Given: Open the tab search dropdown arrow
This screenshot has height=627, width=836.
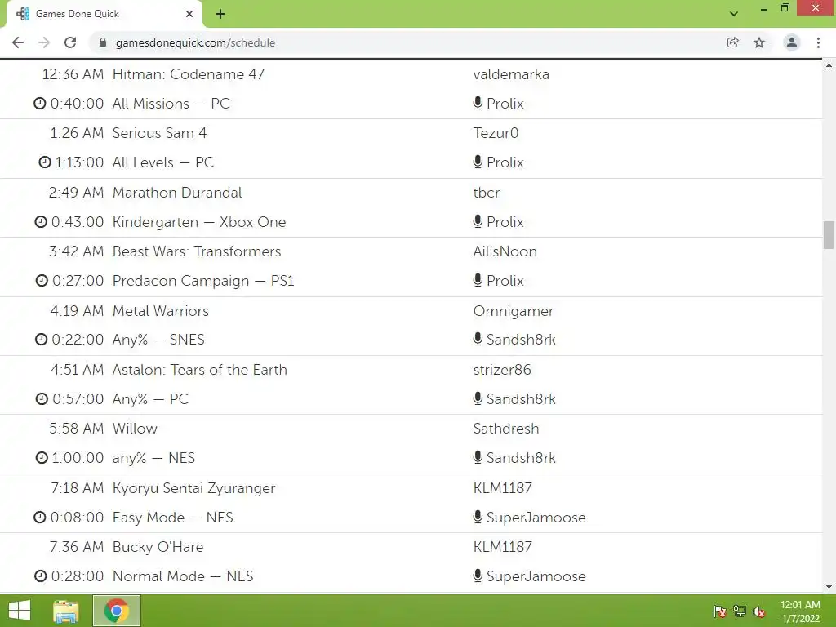Looking at the screenshot, I should (x=734, y=14).
